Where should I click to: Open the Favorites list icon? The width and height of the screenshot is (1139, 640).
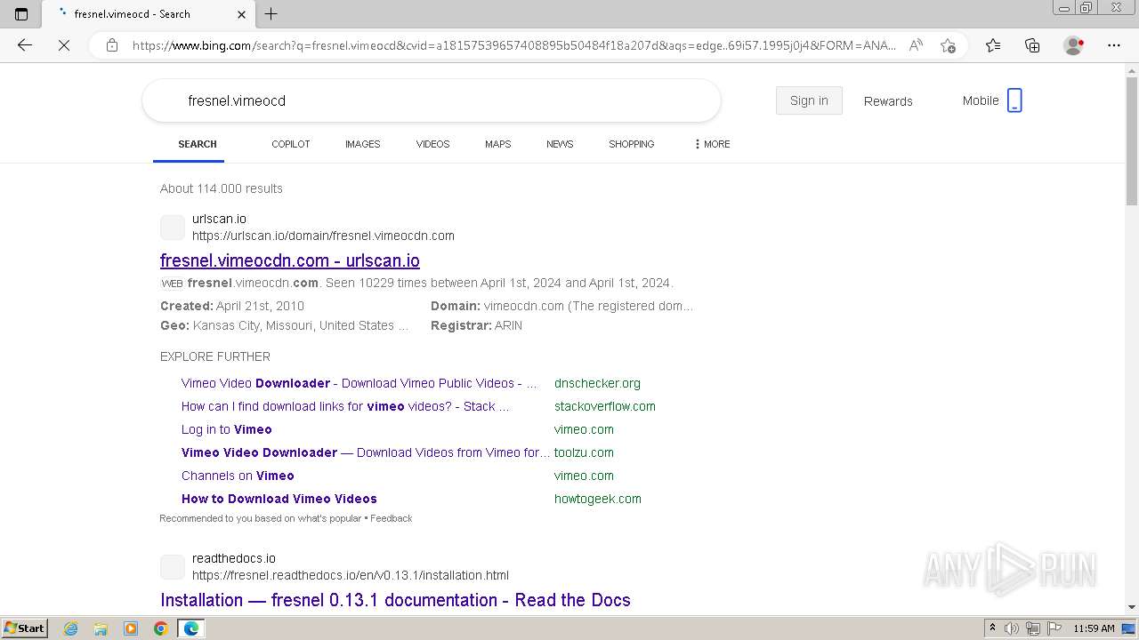pos(993,45)
